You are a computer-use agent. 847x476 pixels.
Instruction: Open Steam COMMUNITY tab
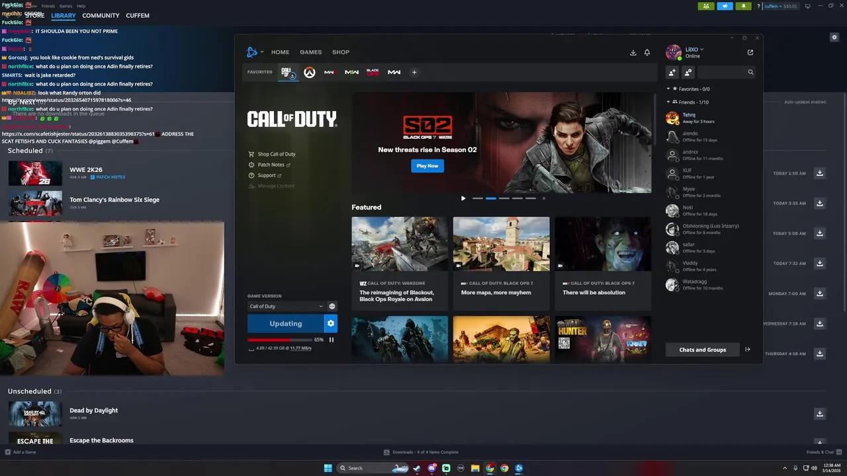(101, 15)
